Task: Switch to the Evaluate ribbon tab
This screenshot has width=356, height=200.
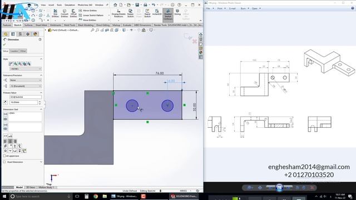Action: coord(127,25)
